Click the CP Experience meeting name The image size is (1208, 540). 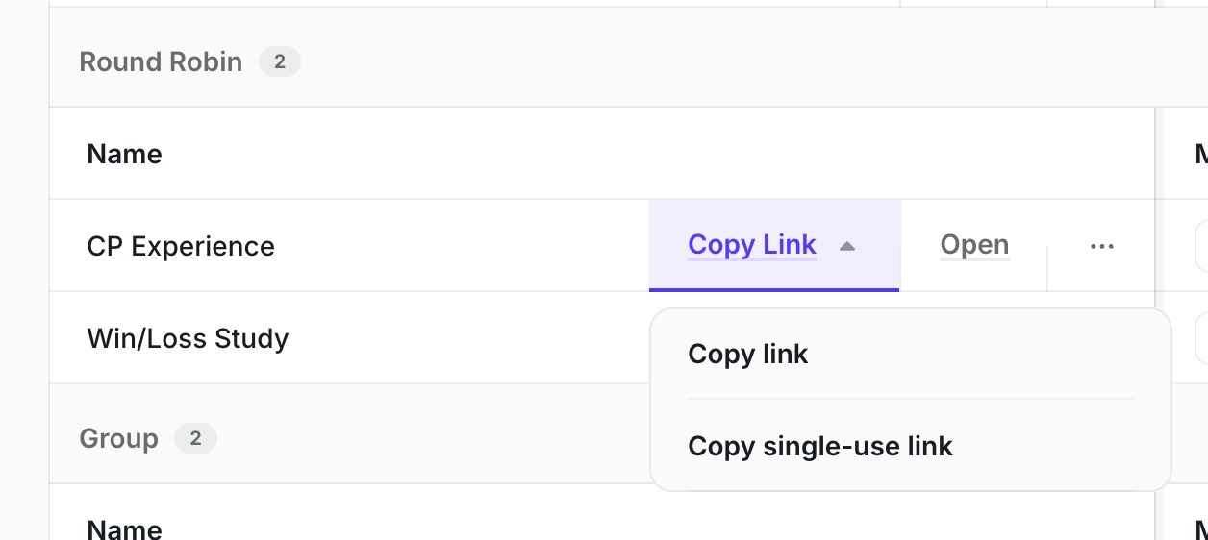click(181, 247)
